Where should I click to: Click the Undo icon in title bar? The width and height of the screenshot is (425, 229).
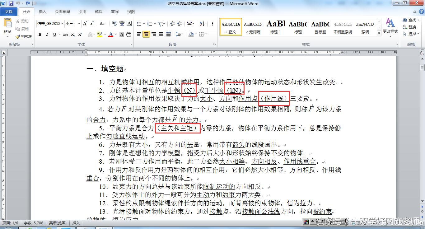point(18,3)
